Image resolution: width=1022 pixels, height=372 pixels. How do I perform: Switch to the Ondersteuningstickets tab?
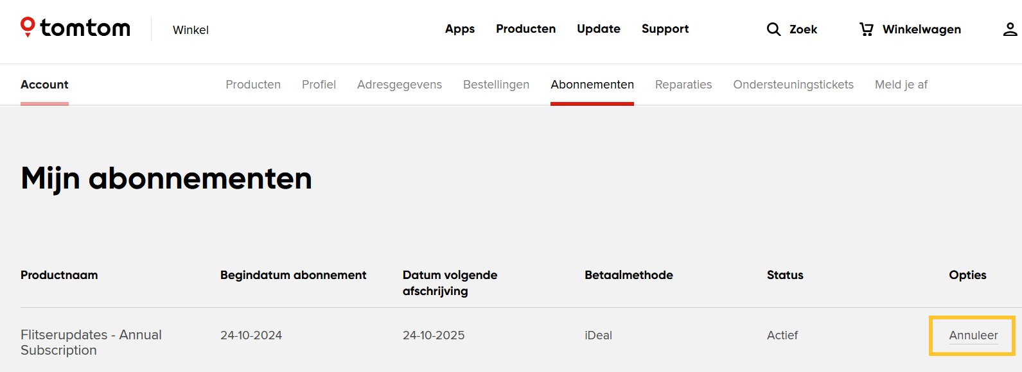pos(793,84)
